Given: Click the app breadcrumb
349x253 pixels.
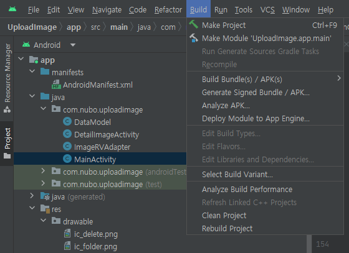Looking at the screenshot, I should (74, 27).
